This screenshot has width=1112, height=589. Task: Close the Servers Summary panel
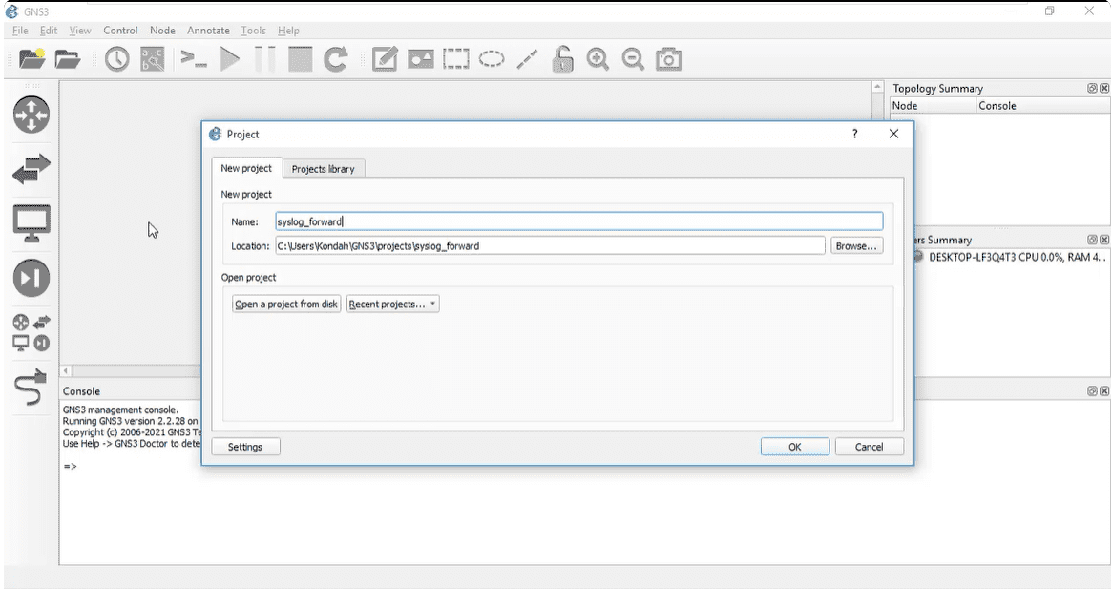(x=1103, y=240)
